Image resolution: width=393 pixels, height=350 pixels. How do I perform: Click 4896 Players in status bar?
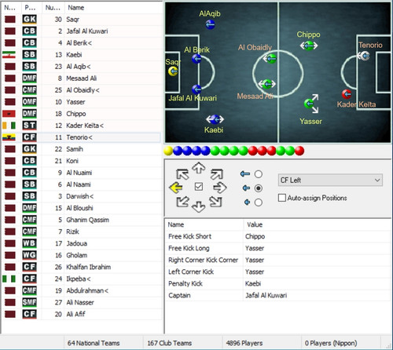click(x=244, y=343)
